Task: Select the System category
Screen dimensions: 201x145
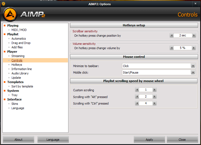Action: (x=13, y=91)
